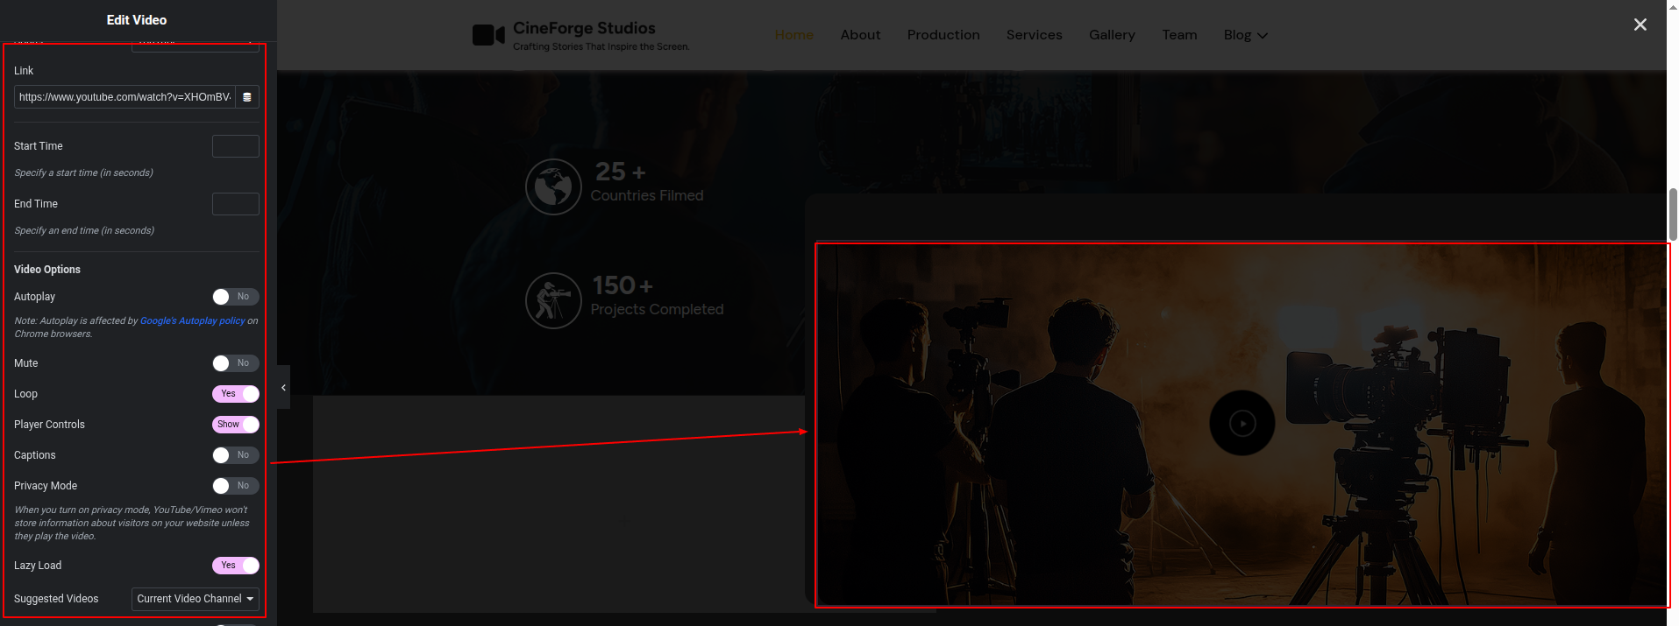
Task: Click the Start Time input field
Action: pyautogui.click(x=235, y=146)
